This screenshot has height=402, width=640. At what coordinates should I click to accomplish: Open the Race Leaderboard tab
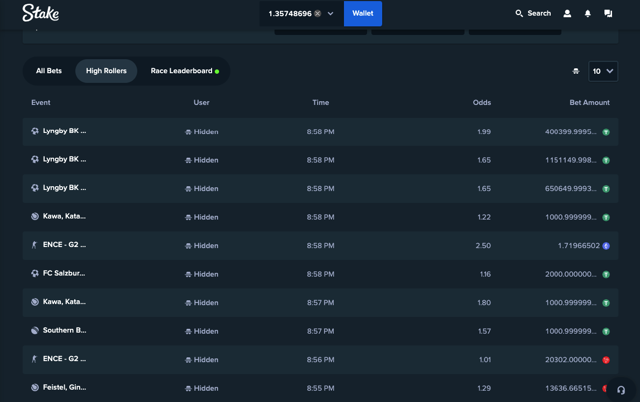[185, 71]
